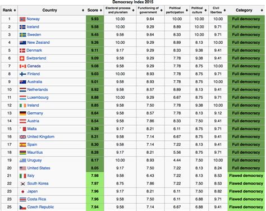Click Italy's light green Flawed democracy cell
This screenshot has height=211, width=266.
246,176
